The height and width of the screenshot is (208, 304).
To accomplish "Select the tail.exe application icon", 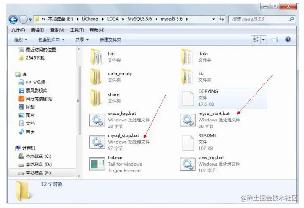I will 97,164.
